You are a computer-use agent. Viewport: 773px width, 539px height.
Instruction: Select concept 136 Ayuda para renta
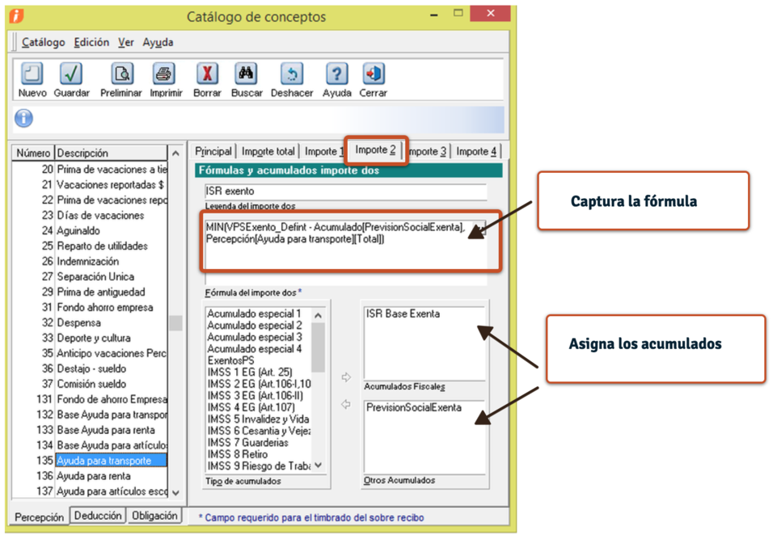coord(90,476)
